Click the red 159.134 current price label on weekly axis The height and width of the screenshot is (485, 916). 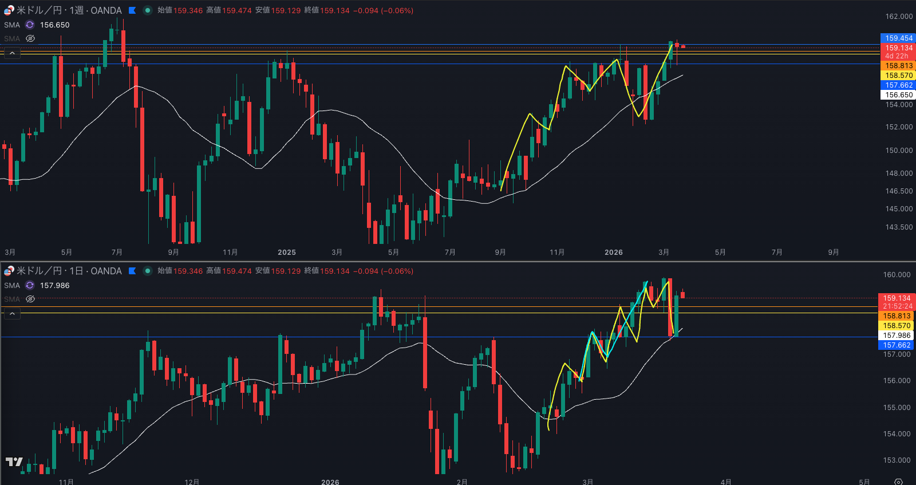898,48
